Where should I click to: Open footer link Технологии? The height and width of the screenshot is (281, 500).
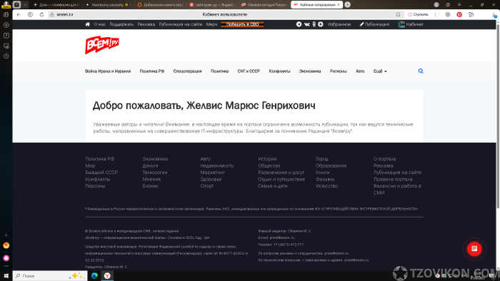155,173
